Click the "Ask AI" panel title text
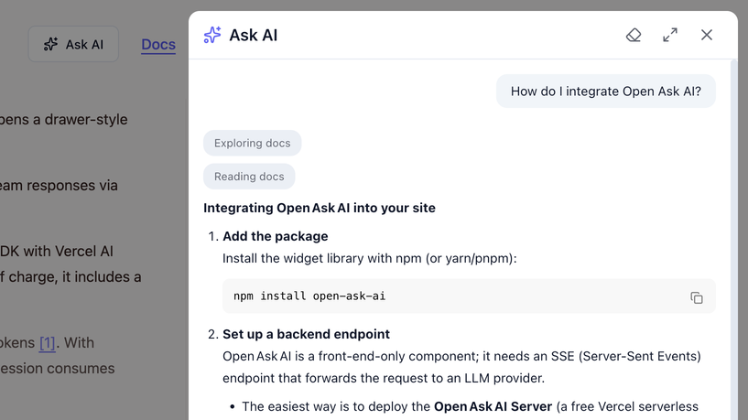 click(254, 35)
